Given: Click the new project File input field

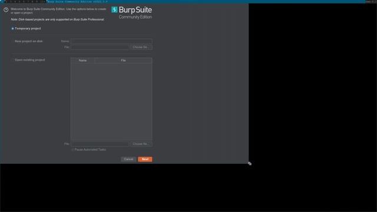Looking at the screenshot, I should (100, 47).
